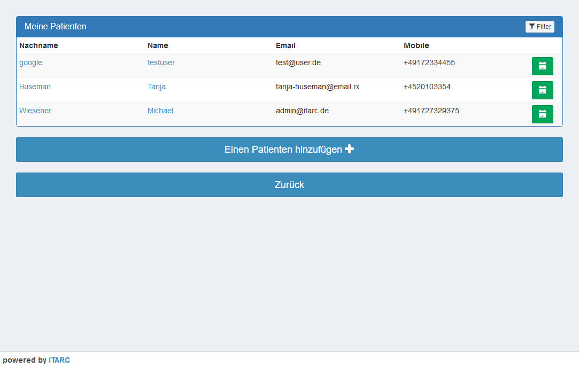Screen dimensions: 579x368
Task: Open calendar for patient Michael Wiesener
Action: tap(542, 114)
